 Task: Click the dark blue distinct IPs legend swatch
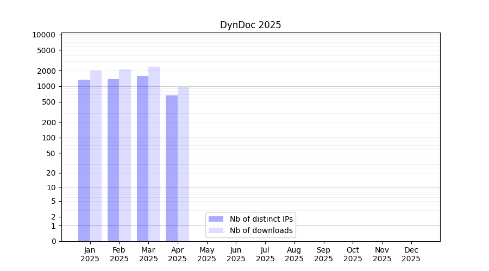click(x=216, y=219)
